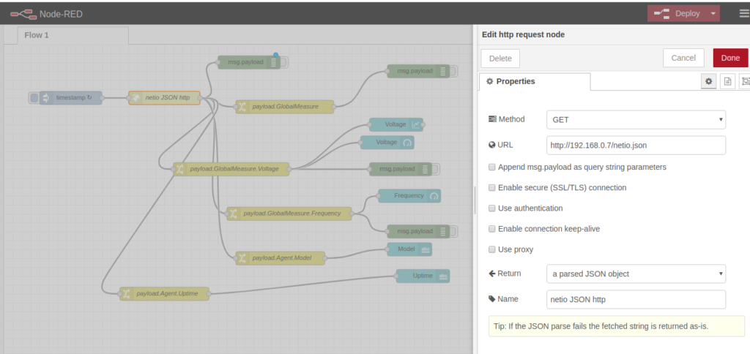Open node properties gear icon
Viewport: 750px width, 354px height.
[x=709, y=82]
